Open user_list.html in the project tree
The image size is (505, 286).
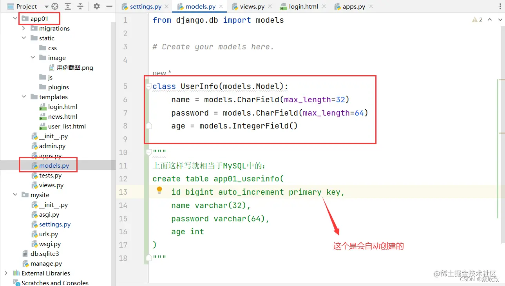click(63, 126)
